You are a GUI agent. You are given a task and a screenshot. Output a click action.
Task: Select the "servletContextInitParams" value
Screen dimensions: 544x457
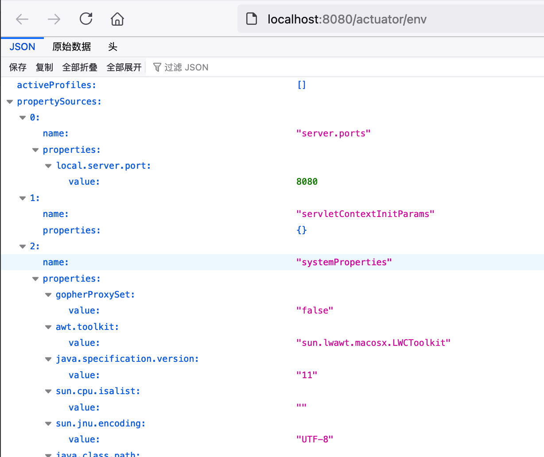[x=365, y=214]
